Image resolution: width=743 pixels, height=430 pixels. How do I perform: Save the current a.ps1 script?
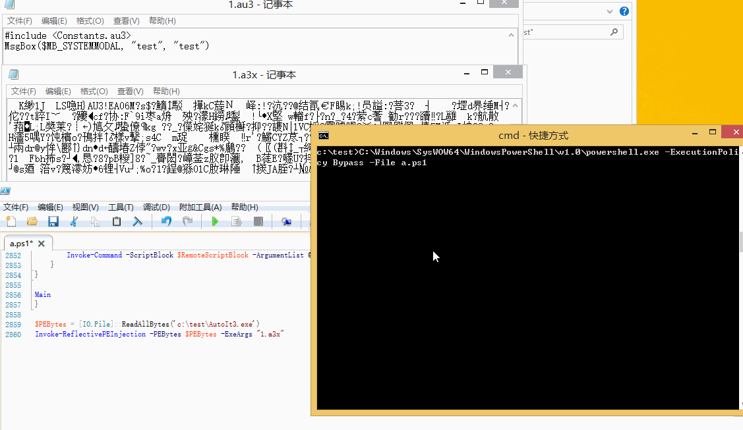pyautogui.click(x=53, y=221)
